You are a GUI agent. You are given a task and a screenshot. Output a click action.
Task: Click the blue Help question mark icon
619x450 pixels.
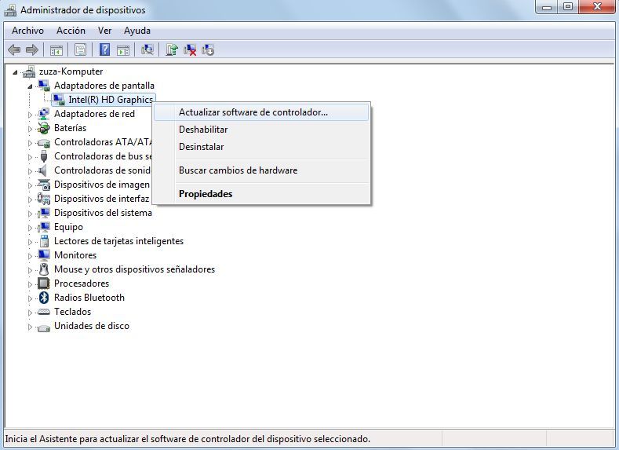(x=104, y=49)
